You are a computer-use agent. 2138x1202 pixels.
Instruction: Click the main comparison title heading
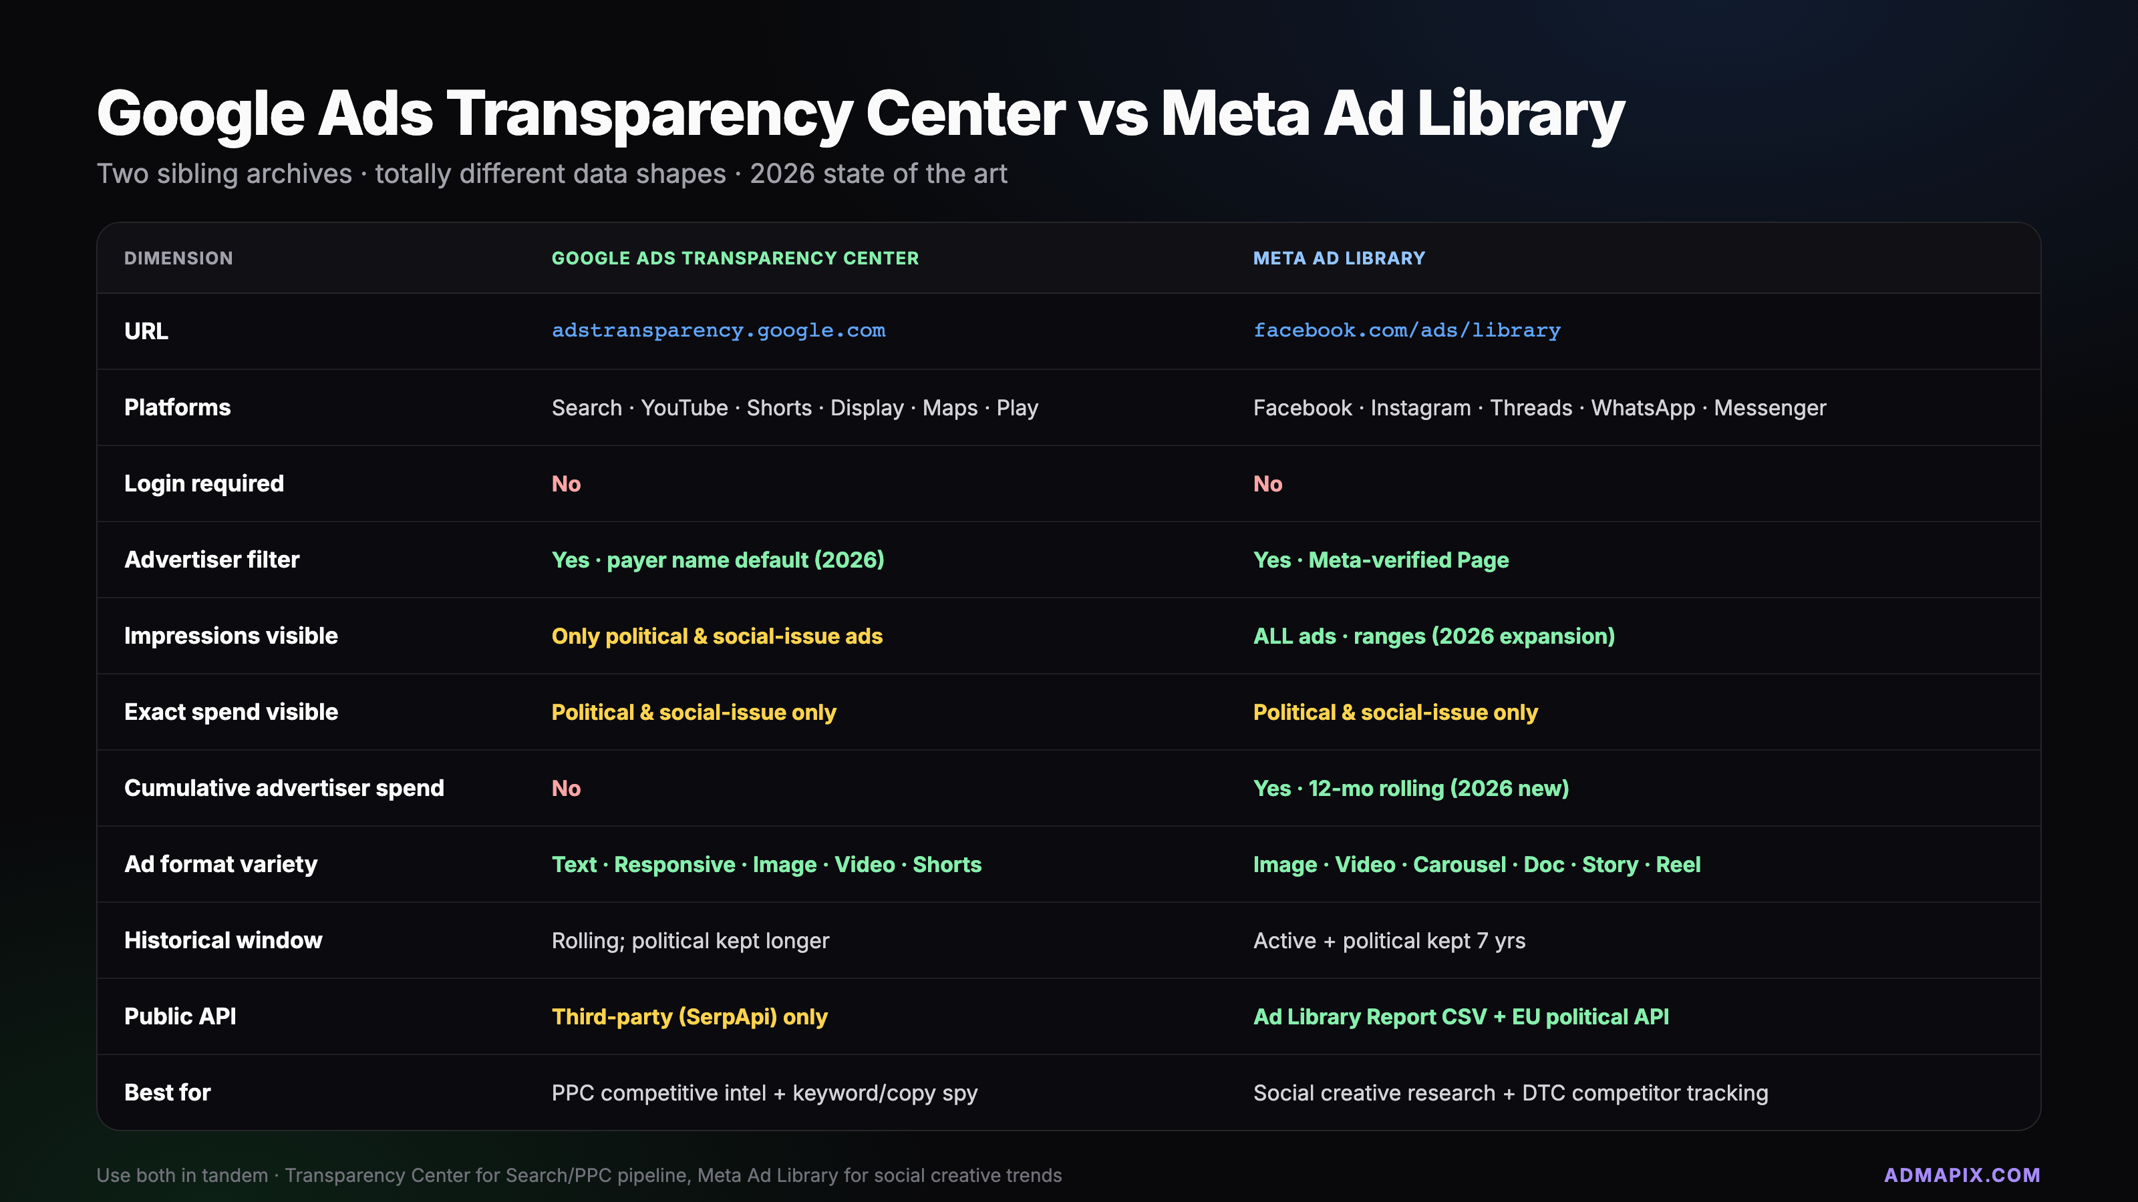(860, 114)
